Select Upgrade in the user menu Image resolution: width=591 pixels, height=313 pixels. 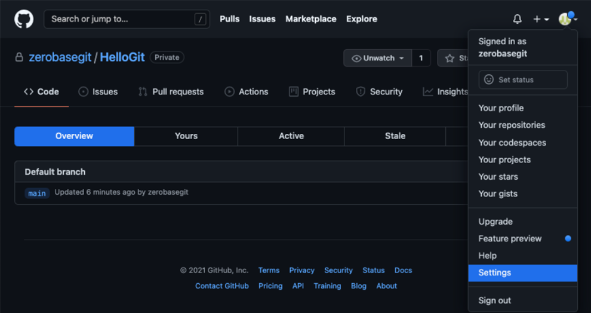point(495,222)
